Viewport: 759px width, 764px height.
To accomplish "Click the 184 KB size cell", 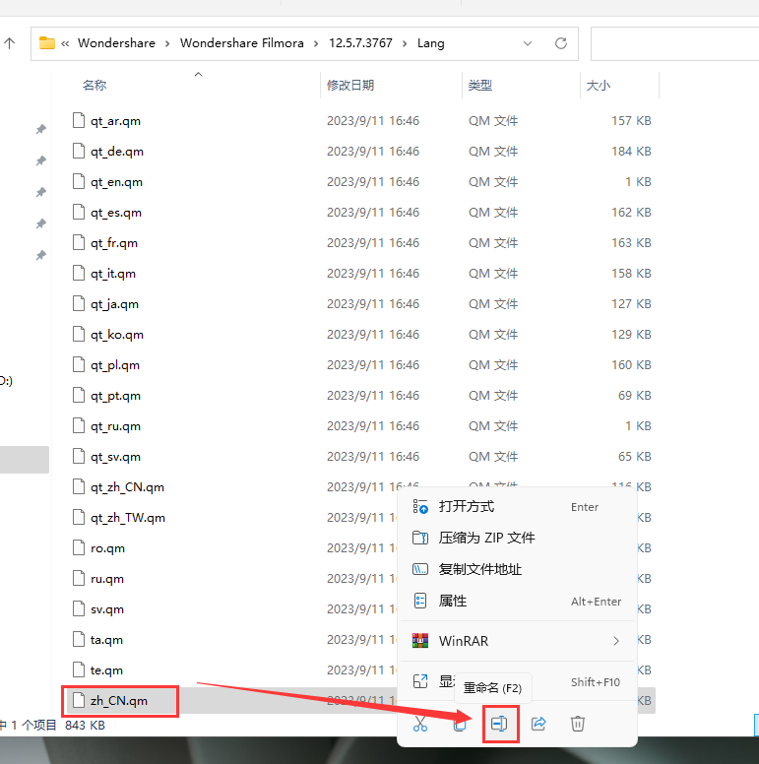I will [631, 152].
